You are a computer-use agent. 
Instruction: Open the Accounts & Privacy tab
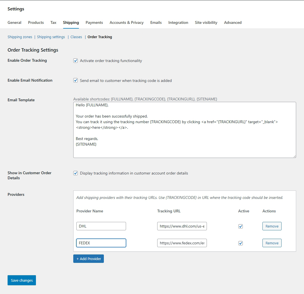pyautogui.click(x=127, y=22)
